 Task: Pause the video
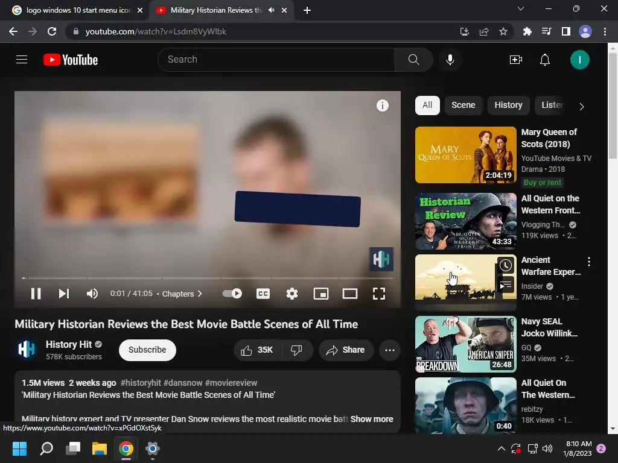tap(36, 294)
